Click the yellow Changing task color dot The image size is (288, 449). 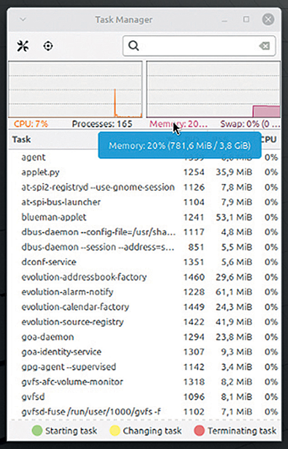coord(115,430)
